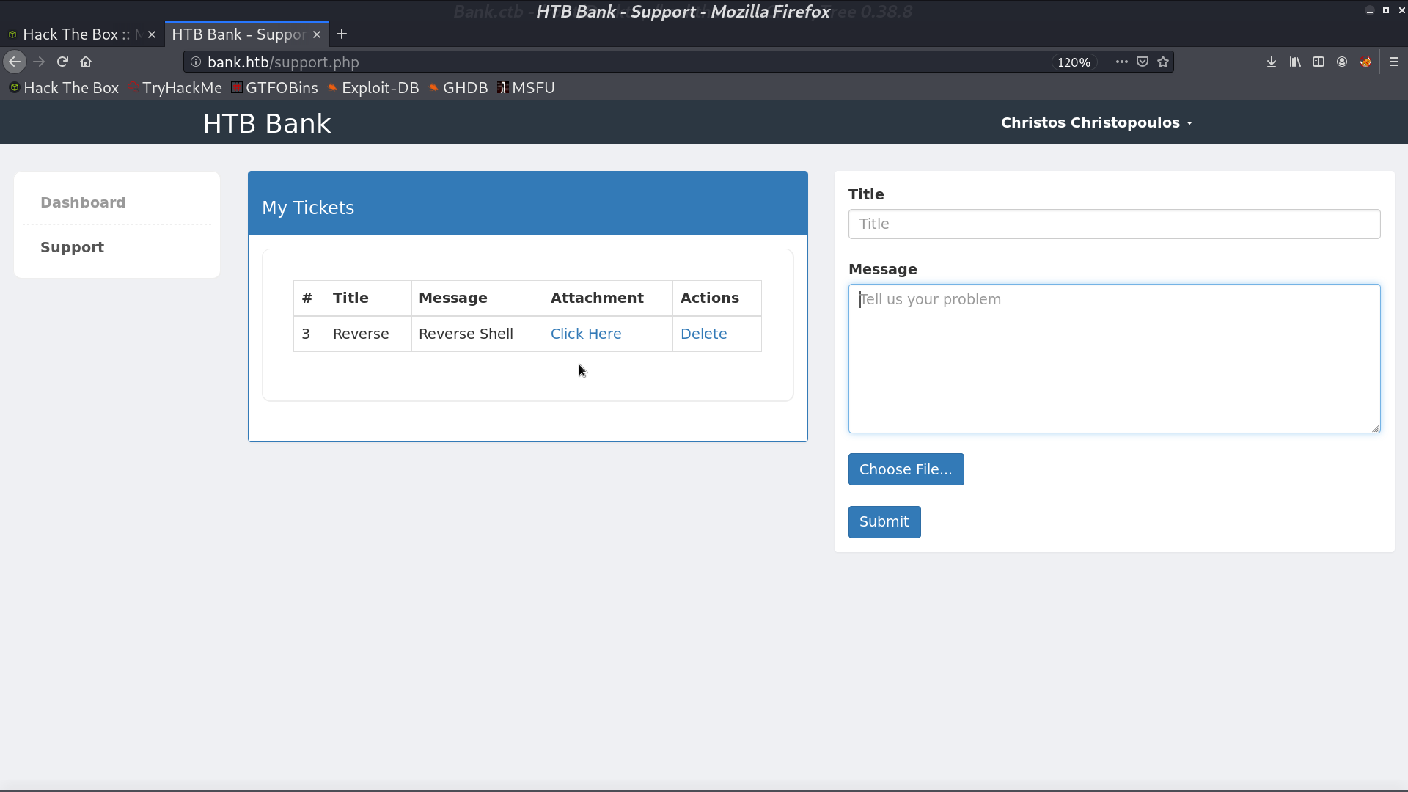Click ticket number 3 cell
The height and width of the screenshot is (792, 1408).
309,334
